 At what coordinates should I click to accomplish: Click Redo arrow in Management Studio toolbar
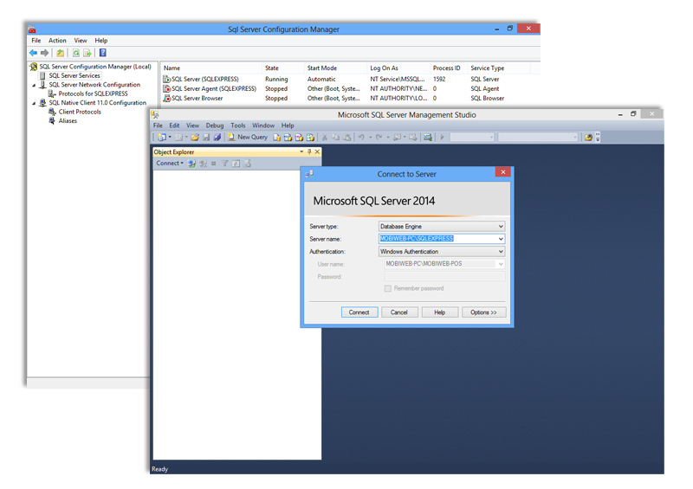click(x=379, y=138)
